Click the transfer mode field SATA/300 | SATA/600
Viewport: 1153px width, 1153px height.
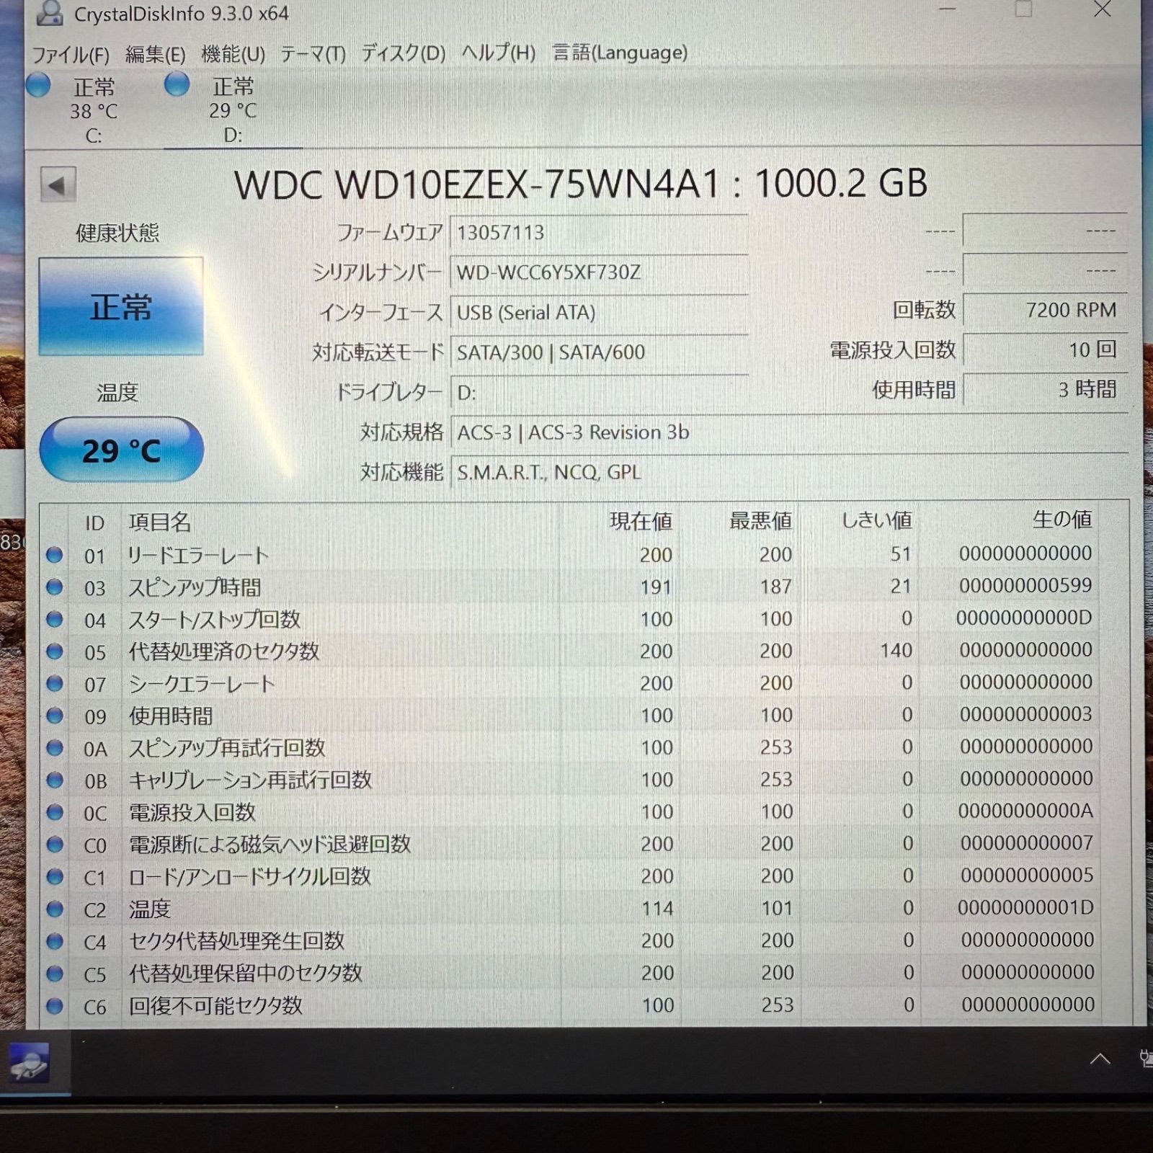pyautogui.click(x=599, y=352)
